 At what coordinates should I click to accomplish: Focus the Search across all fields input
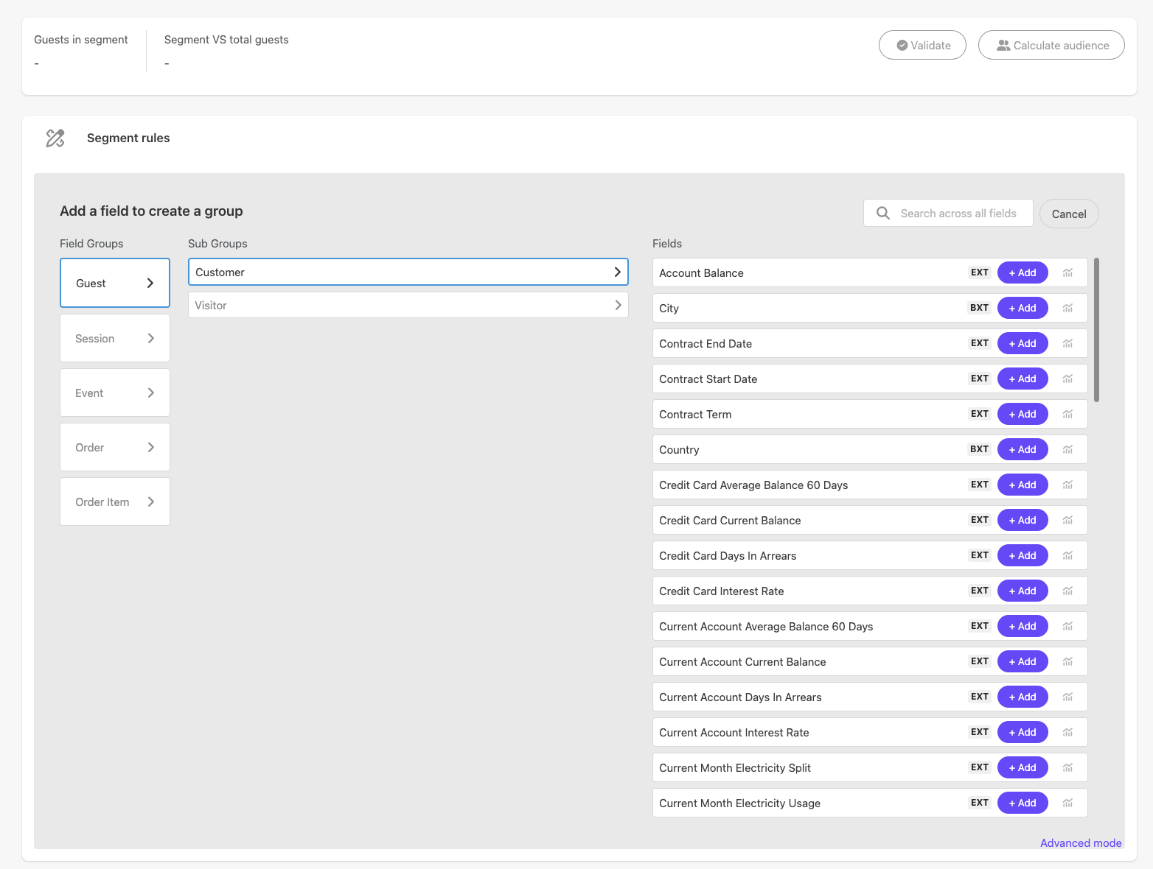(x=958, y=214)
